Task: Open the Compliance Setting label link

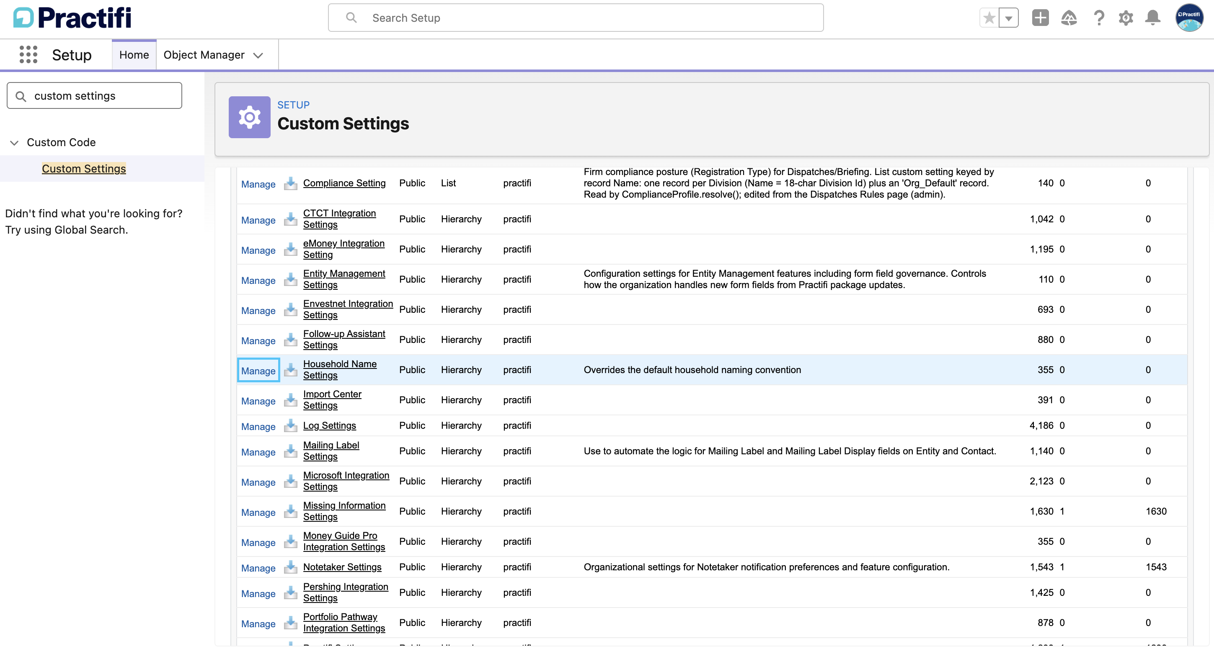Action: point(344,183)
